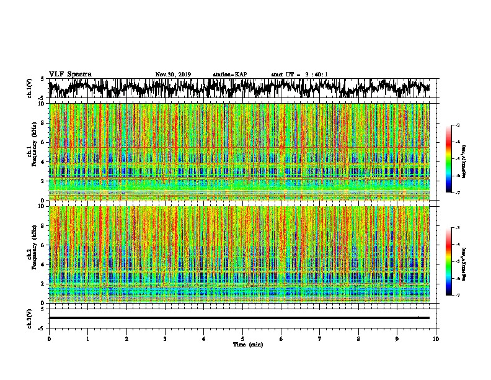
Task: Click the "-7" label on upper color bar
Action: pos(457,192)
